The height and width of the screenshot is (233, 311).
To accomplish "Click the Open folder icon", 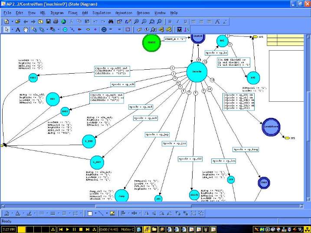I will point(18,21).
